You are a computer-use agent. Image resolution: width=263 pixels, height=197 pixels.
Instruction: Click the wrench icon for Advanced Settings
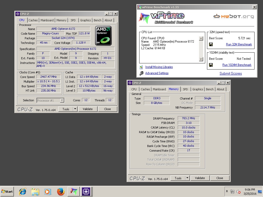(x=141, y=73)
